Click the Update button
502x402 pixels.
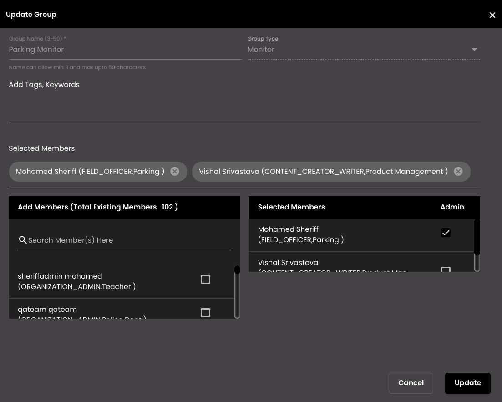[x=467, y=383]
